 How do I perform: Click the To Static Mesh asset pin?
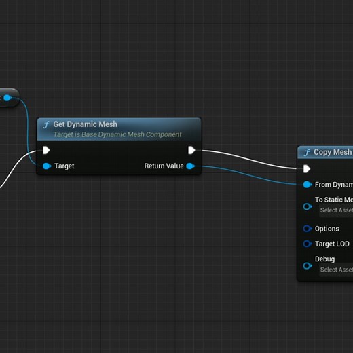click(308, 206)
